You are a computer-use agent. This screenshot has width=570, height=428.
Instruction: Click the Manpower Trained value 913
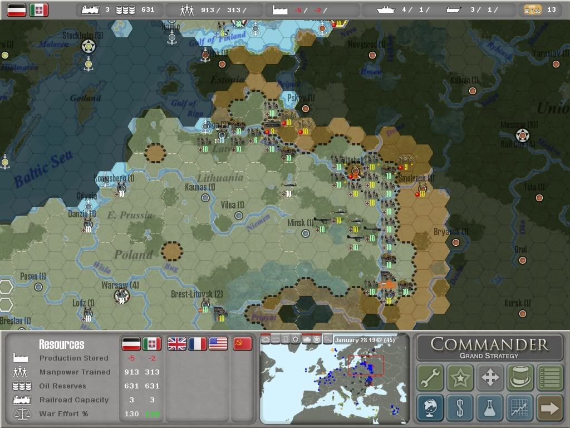pos(131,372)
